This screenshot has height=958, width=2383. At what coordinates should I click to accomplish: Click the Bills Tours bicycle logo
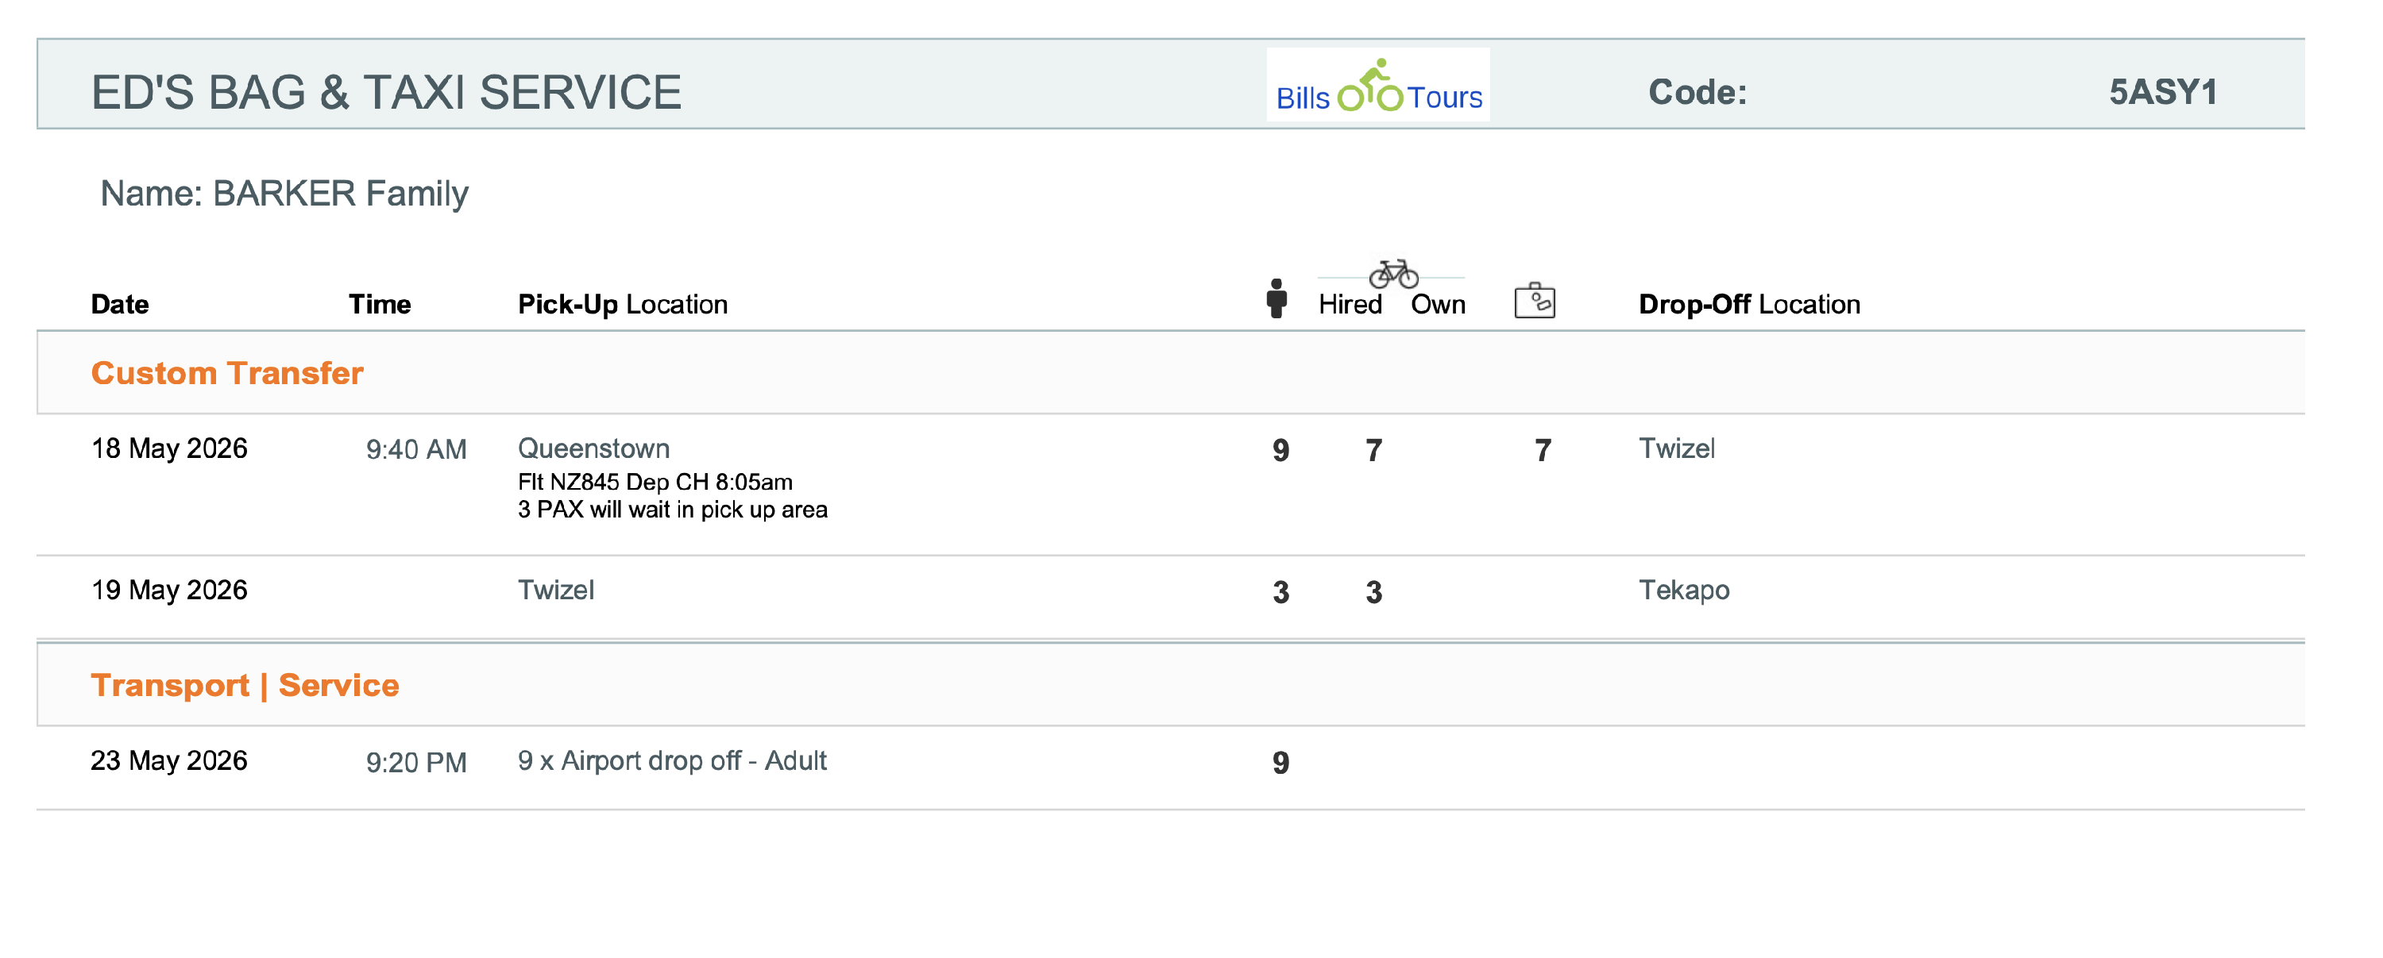1377,86
